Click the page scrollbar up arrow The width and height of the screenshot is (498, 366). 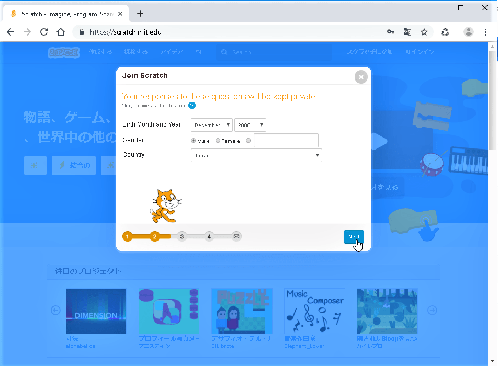(x=492, y=47)
